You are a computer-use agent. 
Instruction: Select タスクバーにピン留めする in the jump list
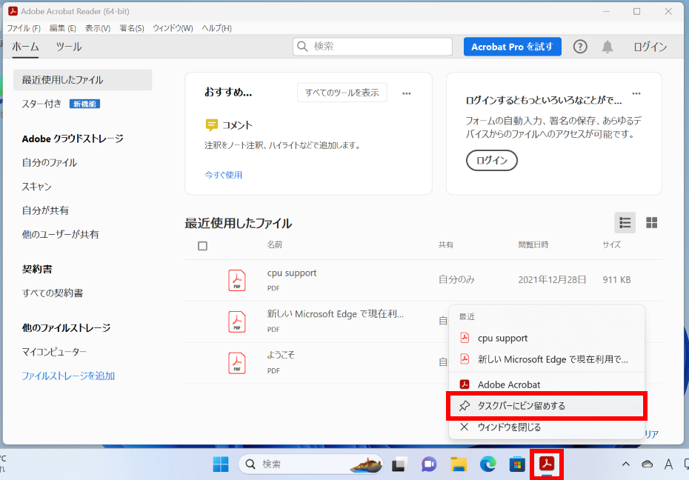tap(546, 406)
